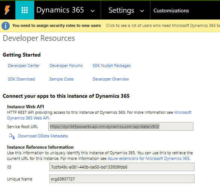220x188 pixels.
Task: Open the Developer Forums link
Action: click(66, 66)
